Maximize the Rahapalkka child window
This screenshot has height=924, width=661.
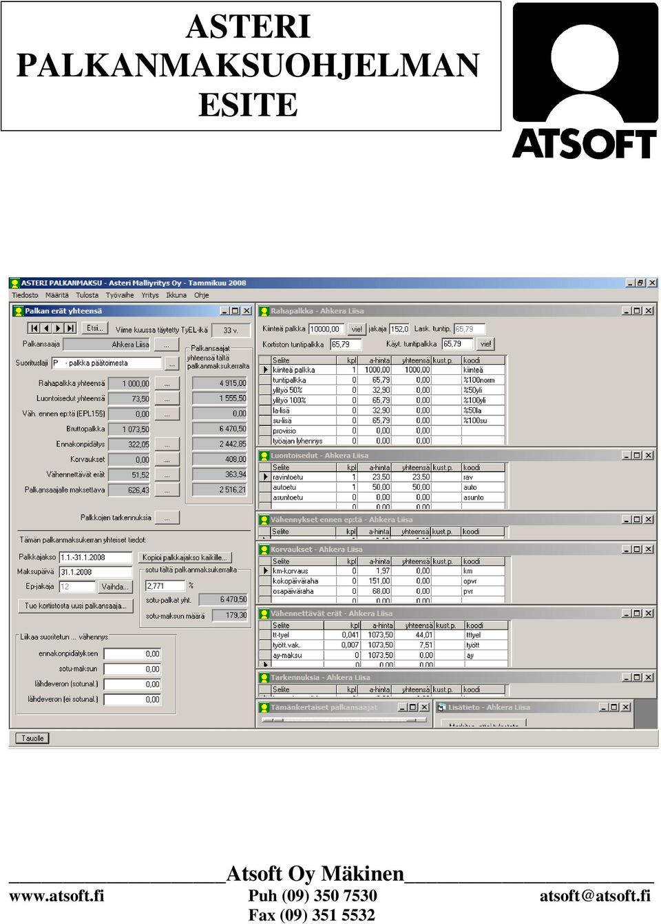coord(637,311)
